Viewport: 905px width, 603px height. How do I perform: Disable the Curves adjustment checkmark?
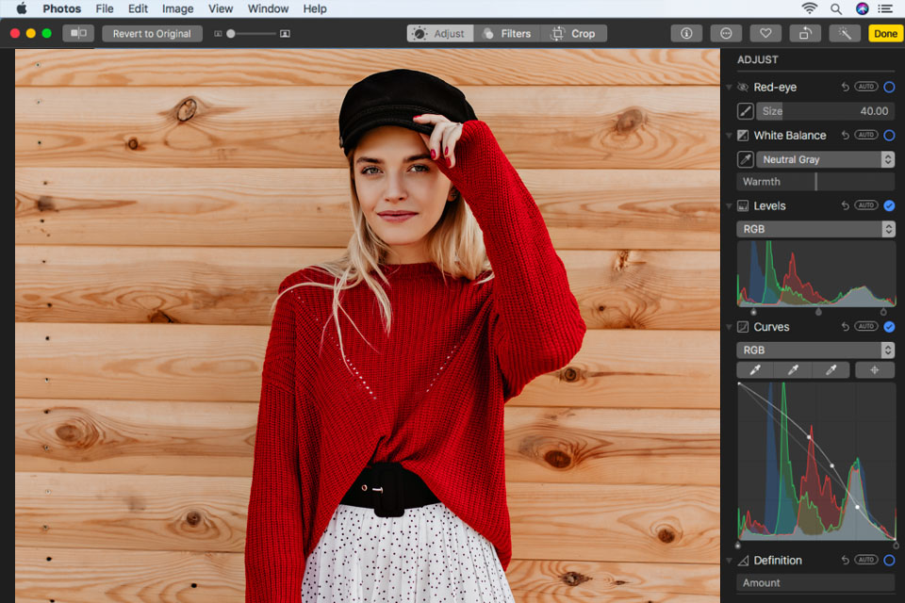click(889, 327)
